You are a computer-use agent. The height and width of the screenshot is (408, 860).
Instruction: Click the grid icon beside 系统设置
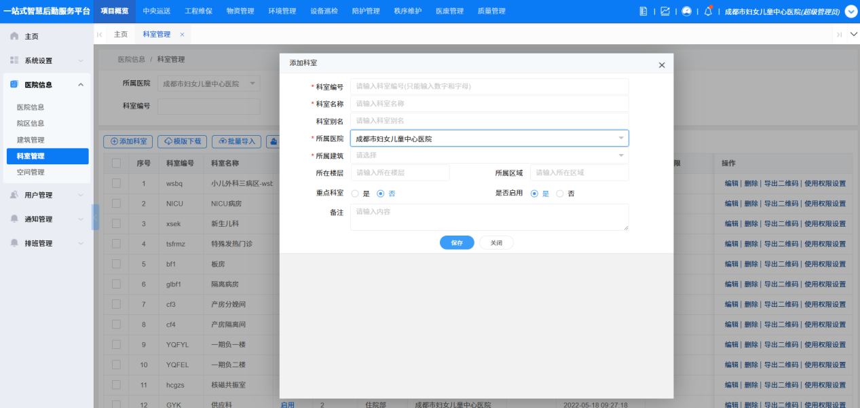click(14, 60)
